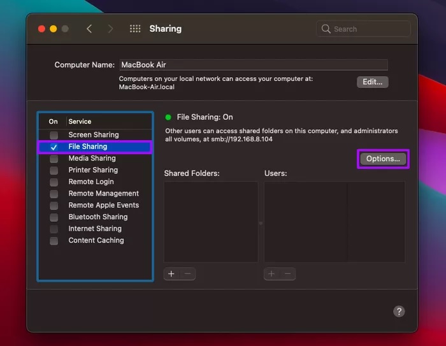The width and height of the screenshot is (446, 346).
Task: Tick the Content Caching checkbox
Action: point(54,241)
